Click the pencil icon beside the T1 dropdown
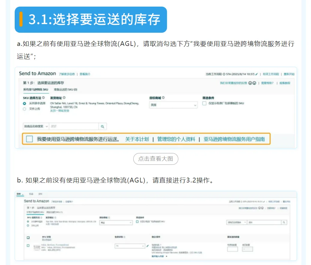311x265 pixels. click(x=148, y=246)
